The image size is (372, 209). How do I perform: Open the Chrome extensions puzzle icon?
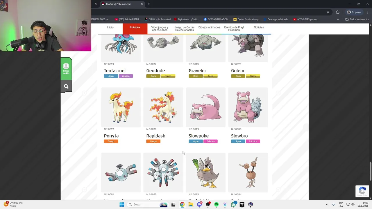(338, 12)
